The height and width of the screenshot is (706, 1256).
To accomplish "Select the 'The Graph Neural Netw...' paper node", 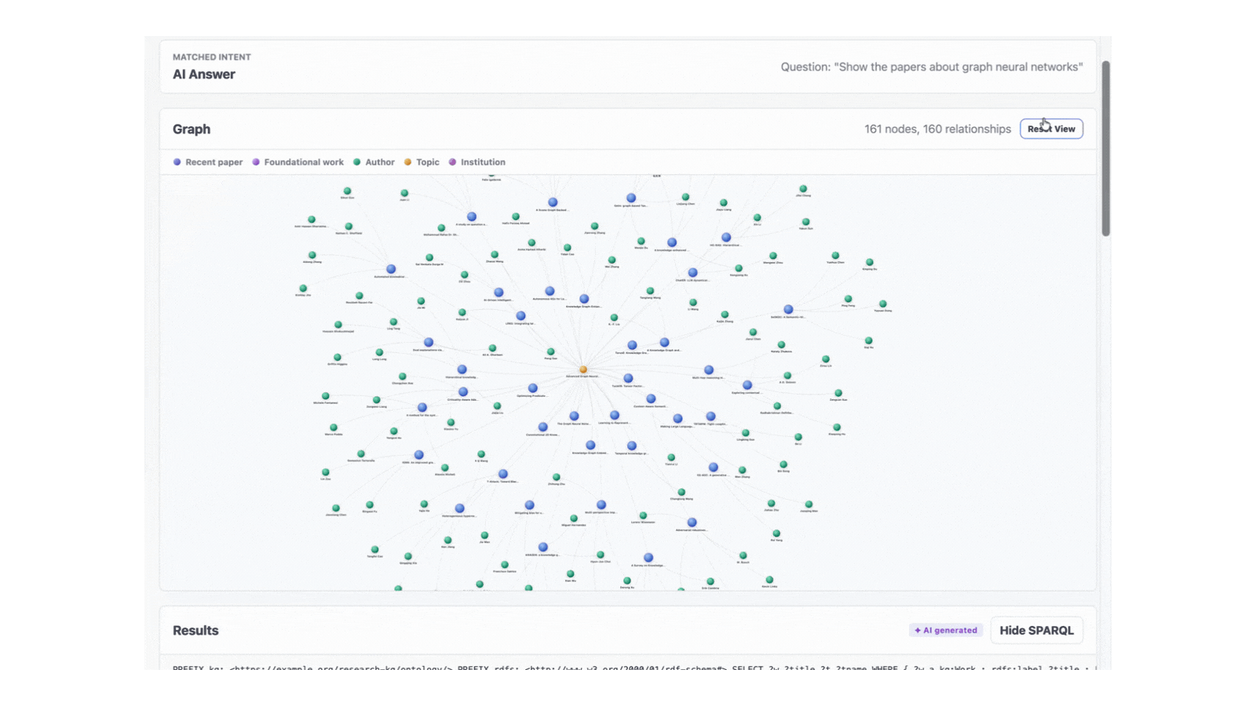I will [574, 416].
